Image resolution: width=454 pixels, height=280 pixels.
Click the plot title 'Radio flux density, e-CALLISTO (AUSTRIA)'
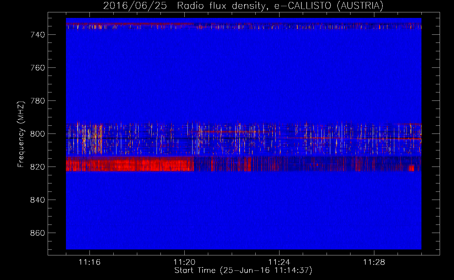pyautogui.click(x=280, y=6)
